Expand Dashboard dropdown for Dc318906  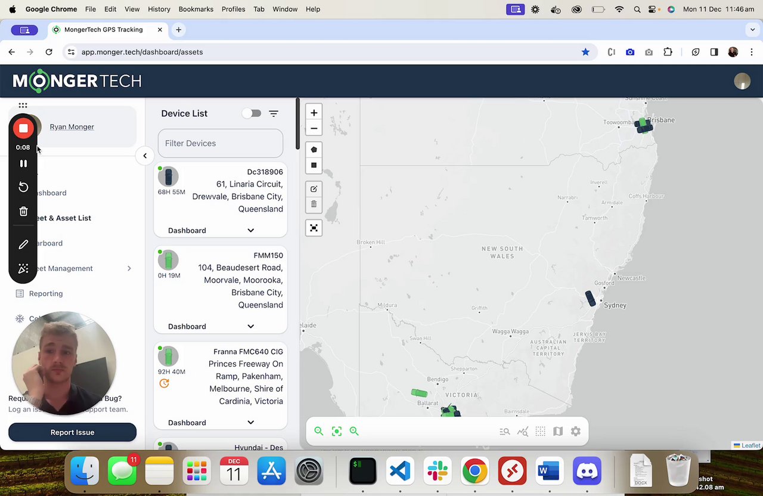250,230
